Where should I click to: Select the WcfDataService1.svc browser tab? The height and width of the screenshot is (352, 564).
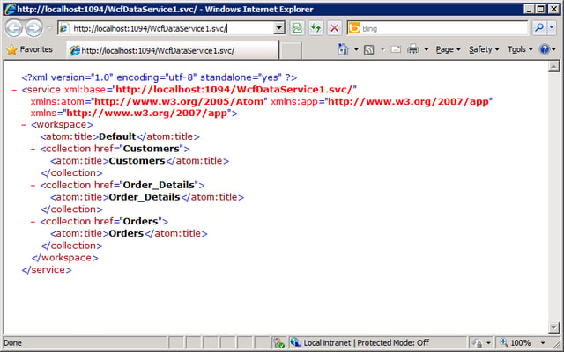click(x=173, y=50)
